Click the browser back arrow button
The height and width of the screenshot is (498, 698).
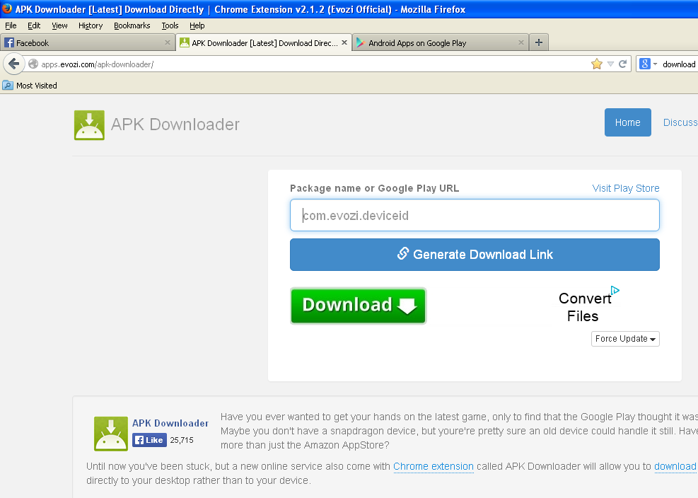(x=14, y=64)
